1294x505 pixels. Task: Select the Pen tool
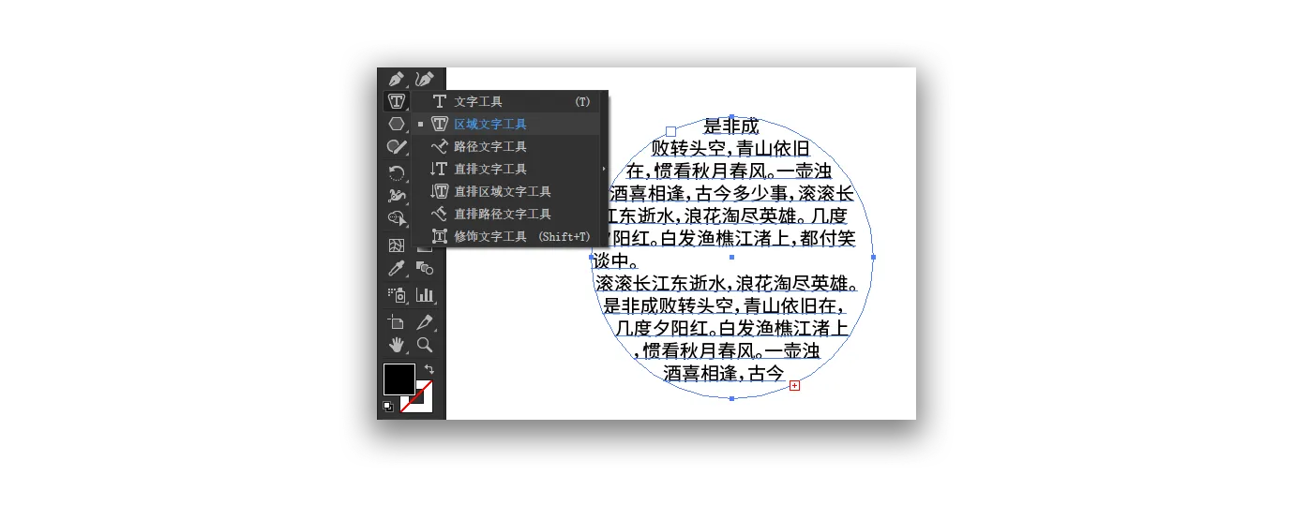(x=397, y=79)
